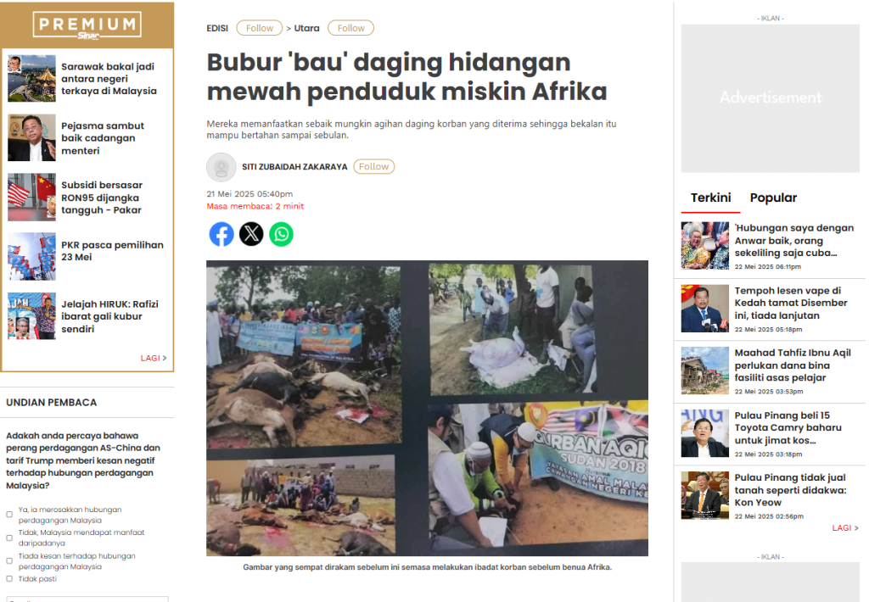The width and height of the screenshot is (869, 602).
Task: Share article through WhatsApp icon
Action: click(281, 234)
